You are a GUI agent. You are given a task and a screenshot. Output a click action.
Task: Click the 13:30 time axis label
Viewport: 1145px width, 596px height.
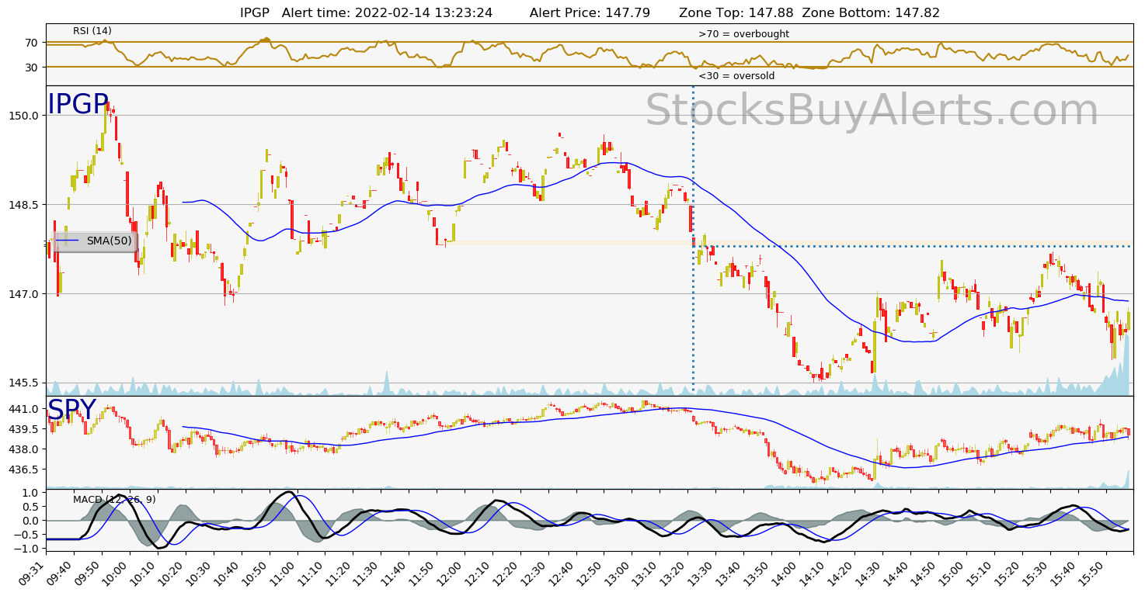pos(701,571)
